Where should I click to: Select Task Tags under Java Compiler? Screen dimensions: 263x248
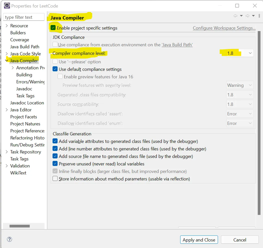coord(25,96)
